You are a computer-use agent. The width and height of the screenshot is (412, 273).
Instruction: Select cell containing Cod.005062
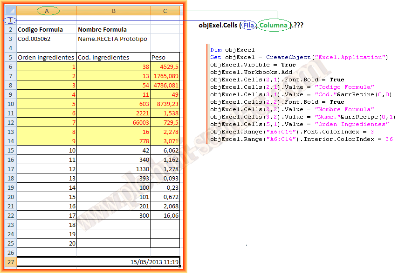coord(46,39)
